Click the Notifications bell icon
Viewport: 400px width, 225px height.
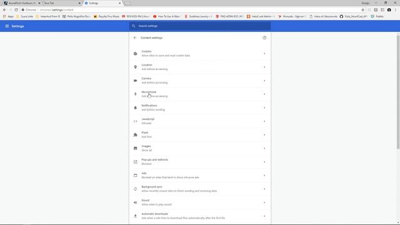[135, 107]
